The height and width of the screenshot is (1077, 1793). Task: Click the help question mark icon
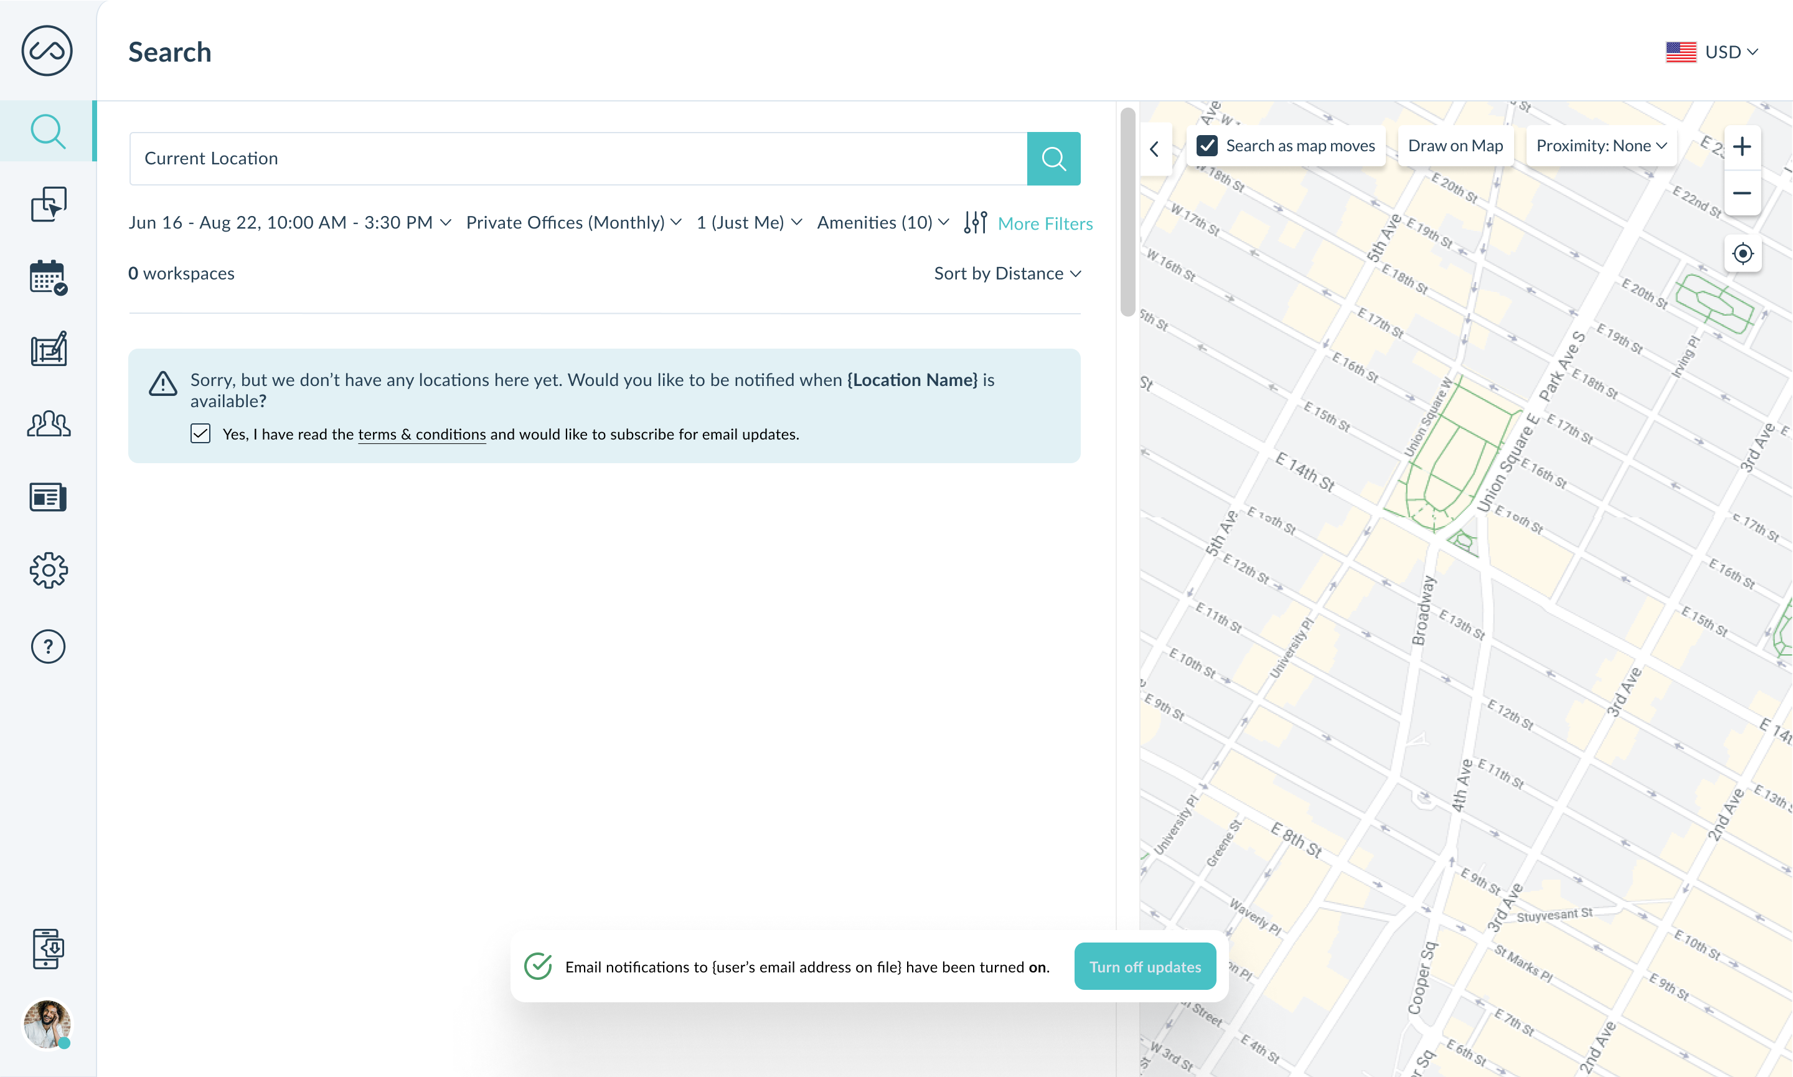[48, 646]
